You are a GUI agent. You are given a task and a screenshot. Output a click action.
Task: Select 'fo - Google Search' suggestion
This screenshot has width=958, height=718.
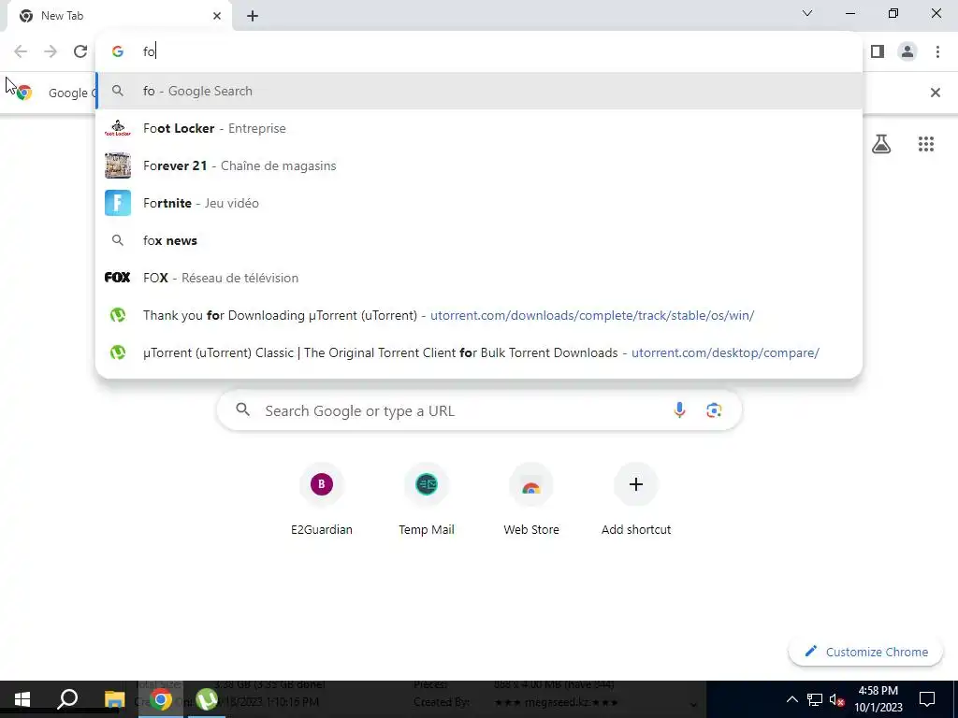click(x=479, y=91)
